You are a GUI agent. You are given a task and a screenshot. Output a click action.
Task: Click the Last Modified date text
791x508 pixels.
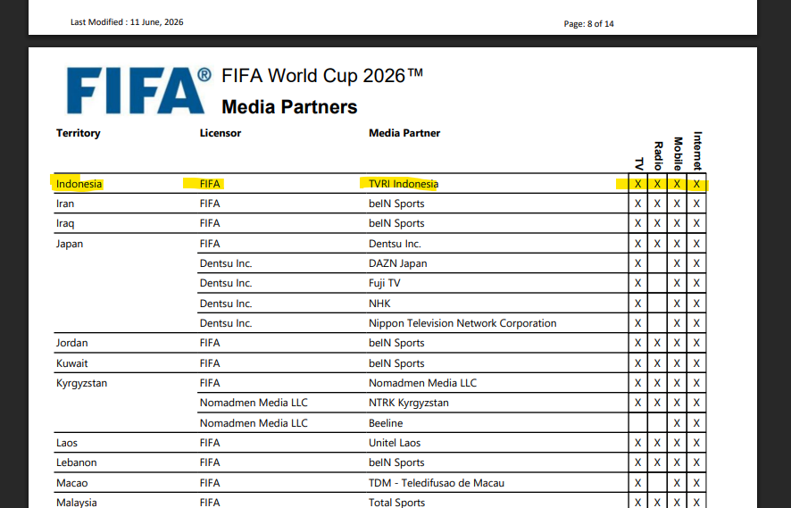[x=127, y=22]
